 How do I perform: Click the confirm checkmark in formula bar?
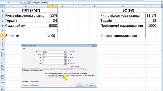click(x=26, y=3)
